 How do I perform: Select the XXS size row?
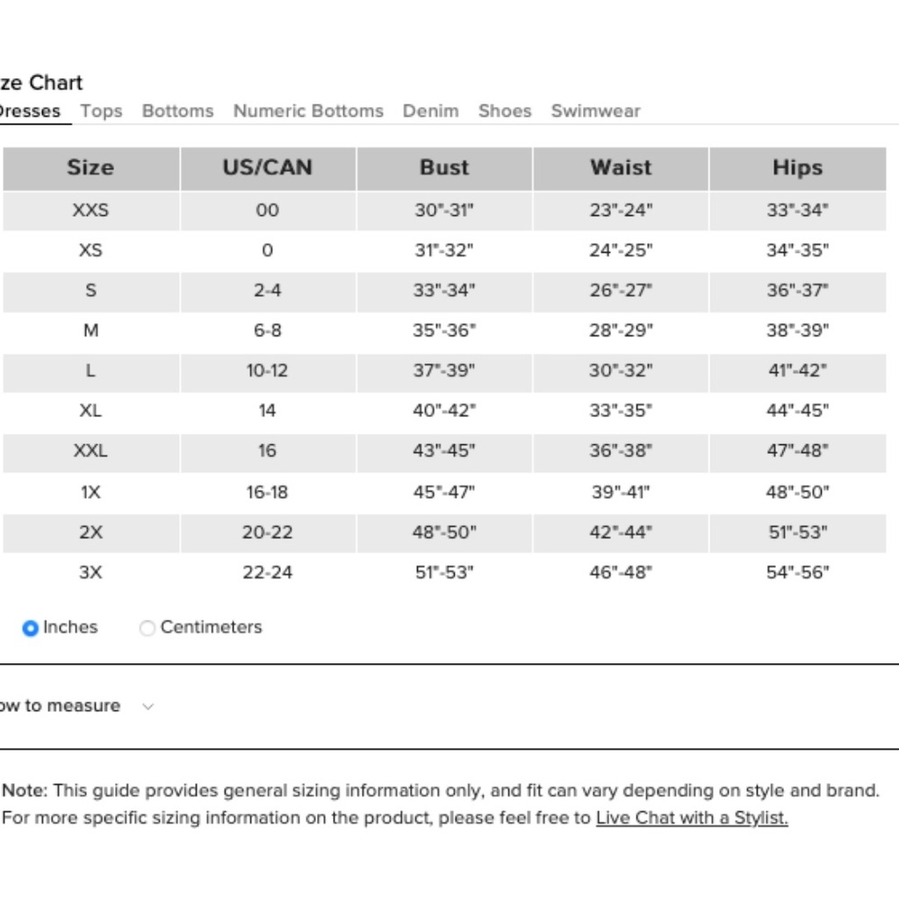[x=444, y=210]
